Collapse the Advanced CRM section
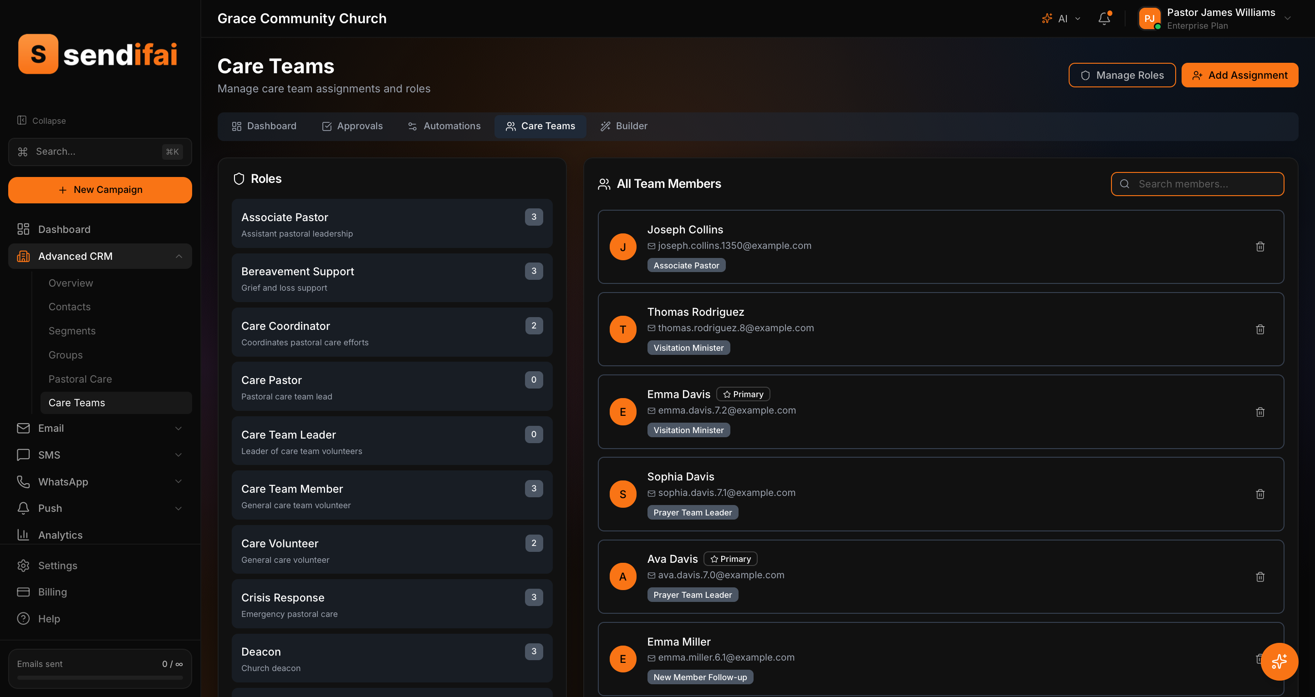The height and width of the screenshot is (697, 1315). point(178,256)
